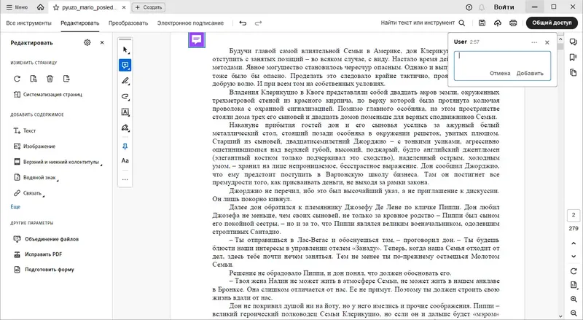Pin the quick tools toolbar
Screen dimensions: 583x320
pos(125,147)
